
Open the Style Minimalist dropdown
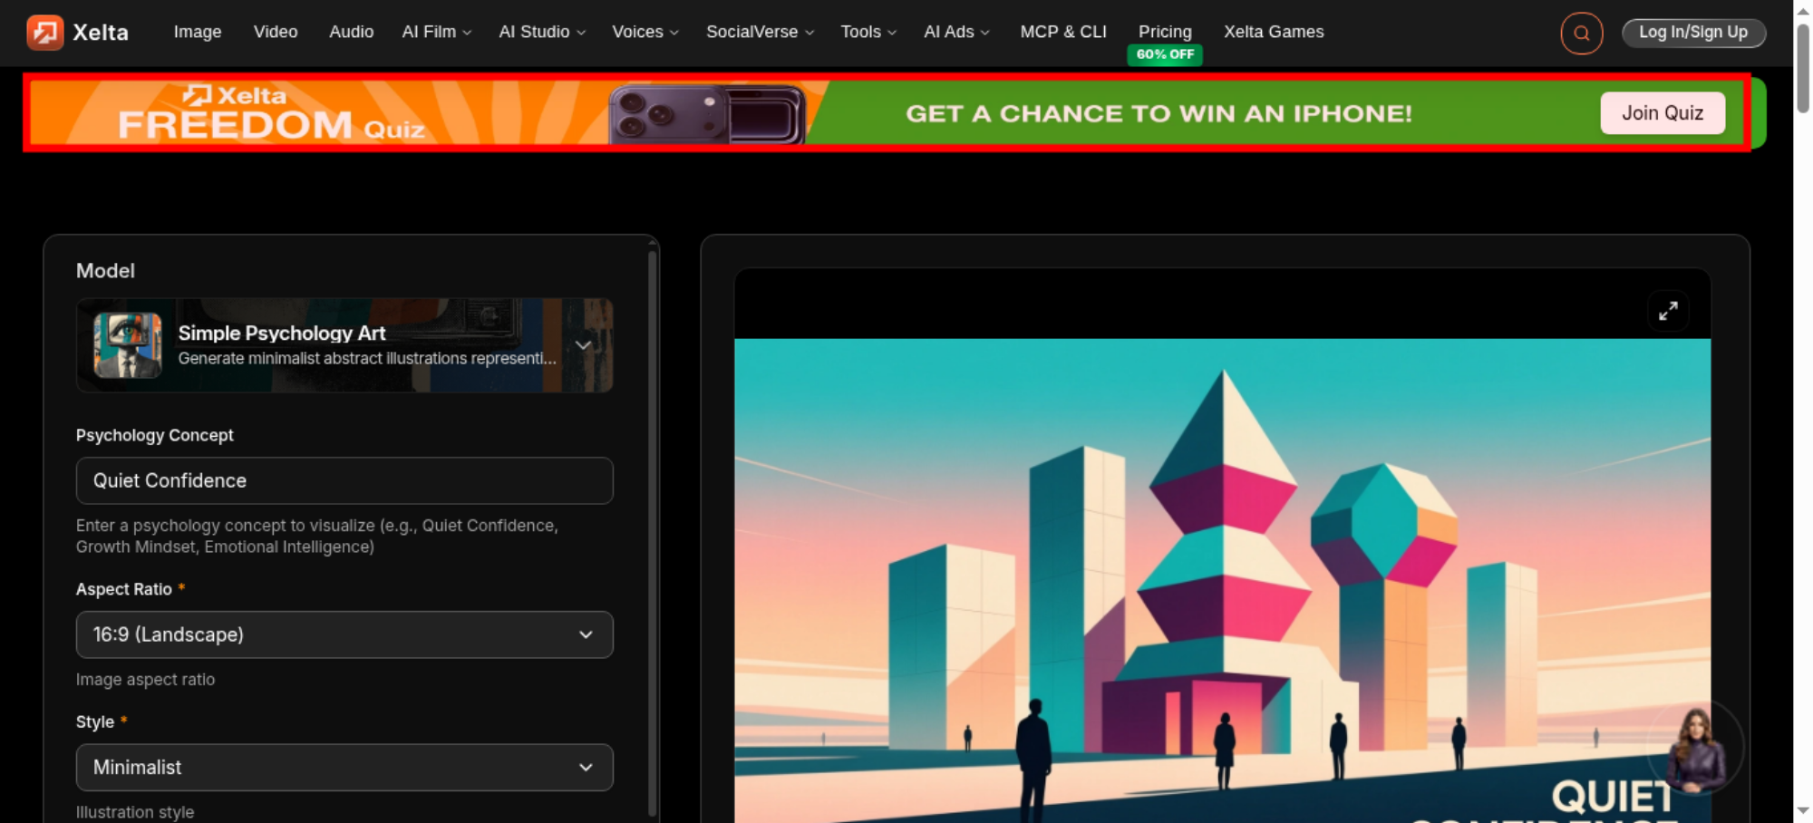[x=344, y=768]
